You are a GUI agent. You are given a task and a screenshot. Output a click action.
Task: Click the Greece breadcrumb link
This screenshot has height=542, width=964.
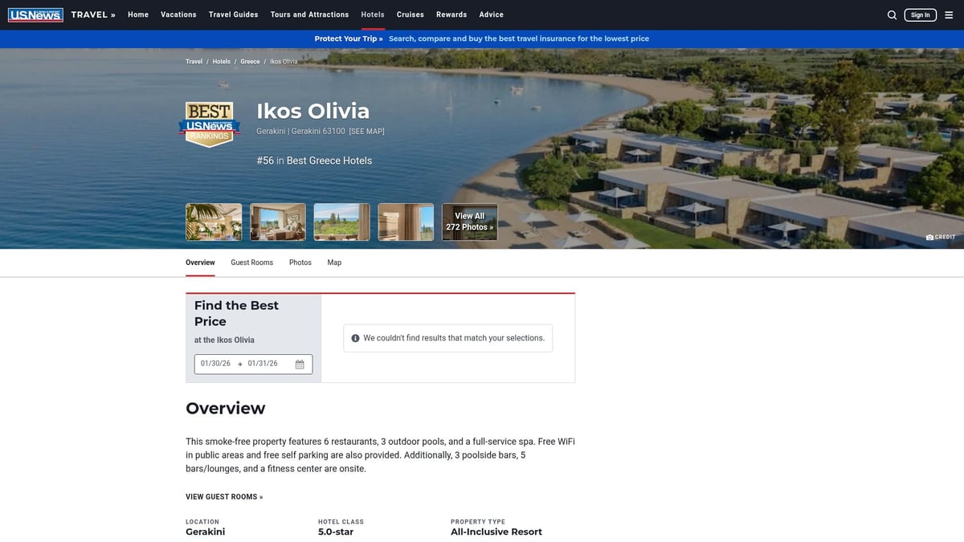pos(250,61)
